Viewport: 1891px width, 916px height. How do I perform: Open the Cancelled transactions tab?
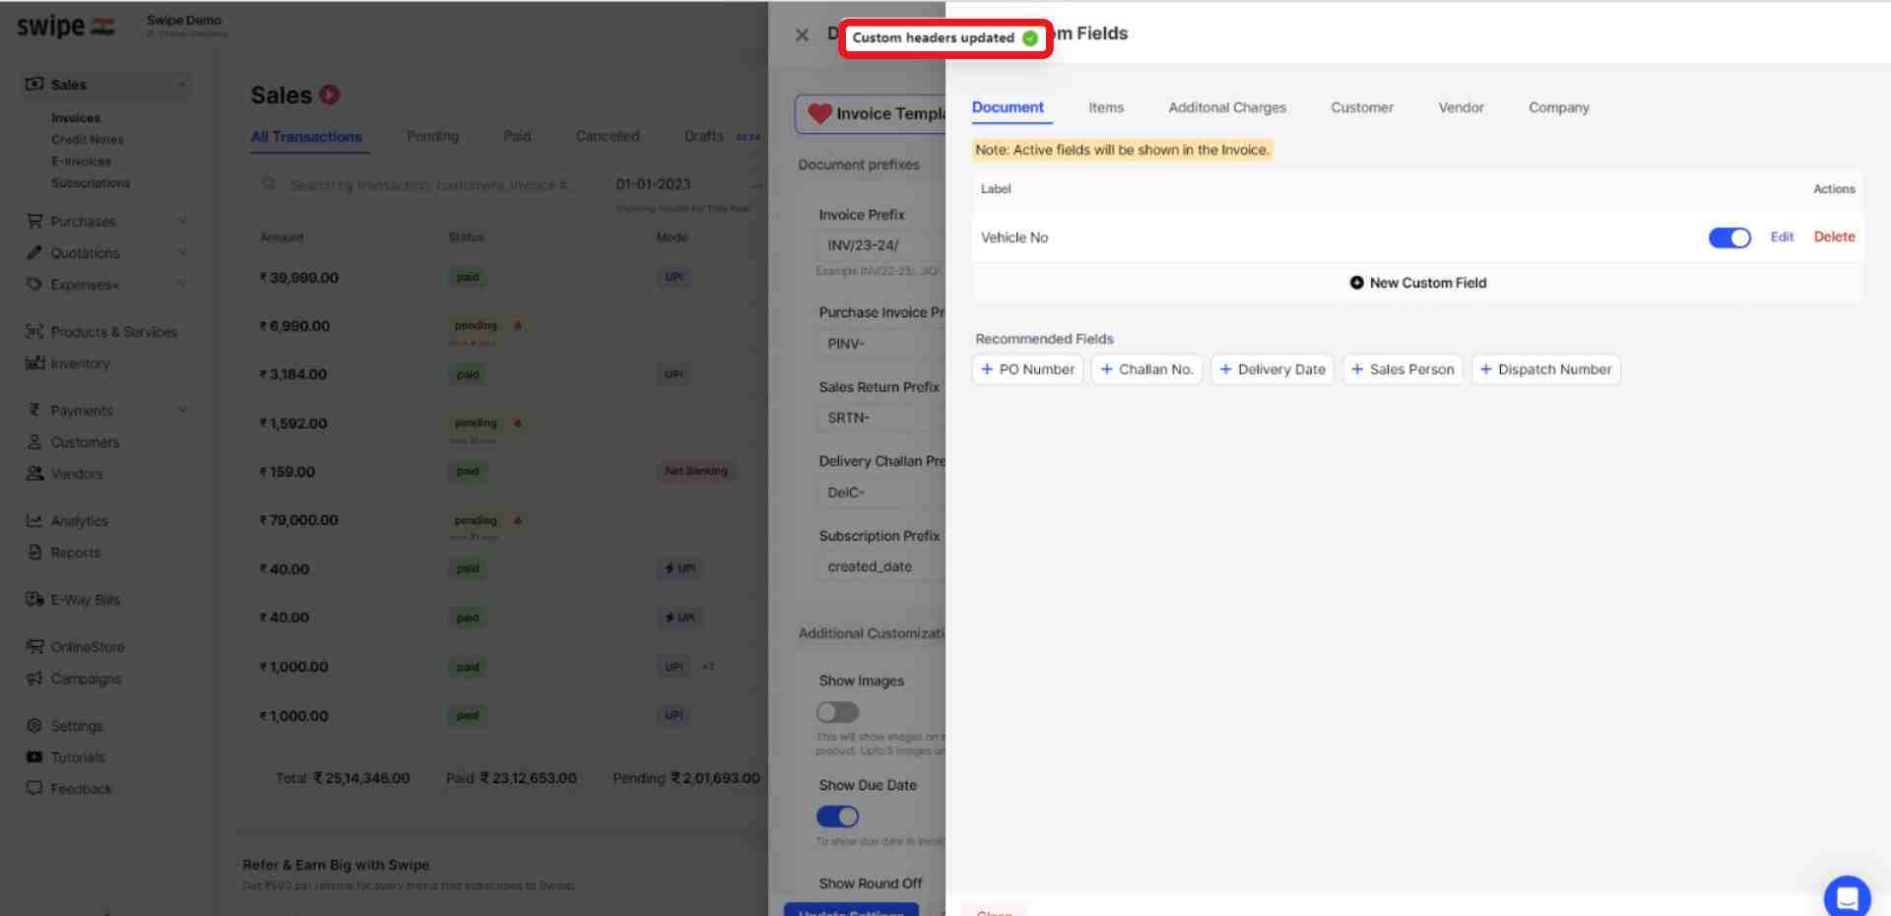click(x=608, y=136)
